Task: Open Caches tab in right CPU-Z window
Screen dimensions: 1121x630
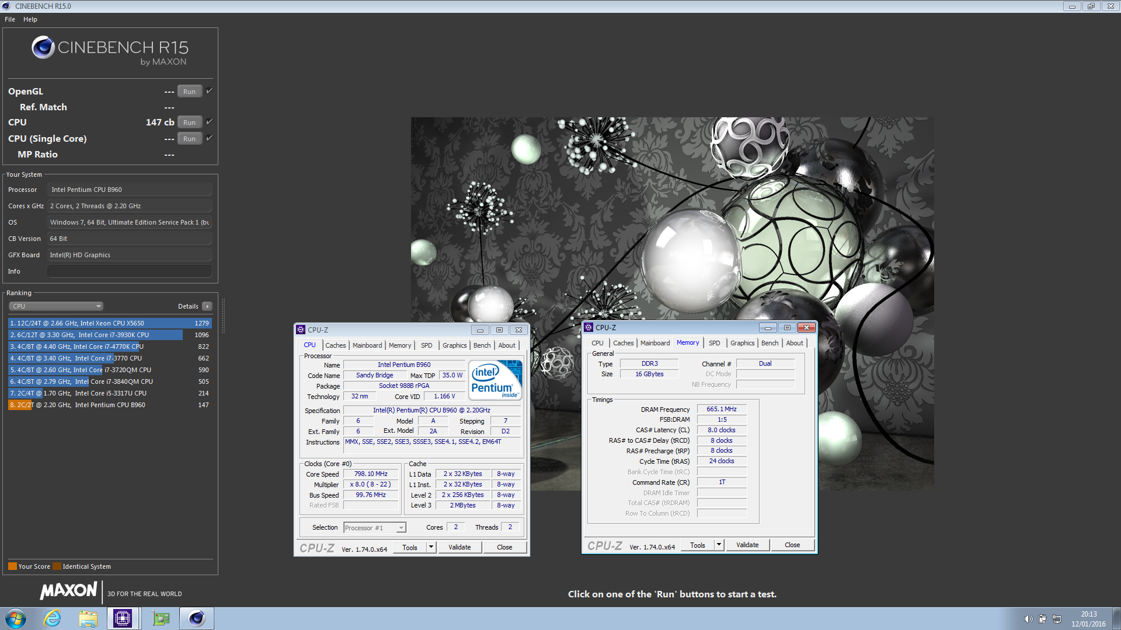Action: coord(623,343)
